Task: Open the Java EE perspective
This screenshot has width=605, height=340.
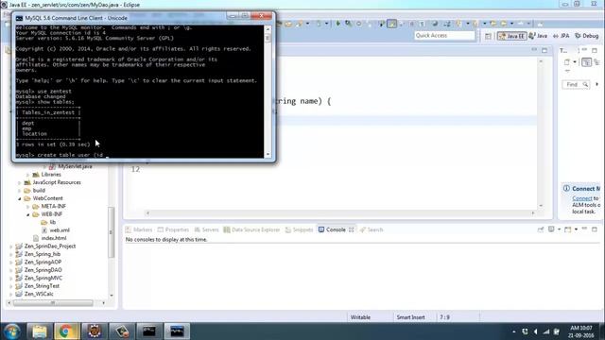Action: pyautogui.click(x=511, y=36)
